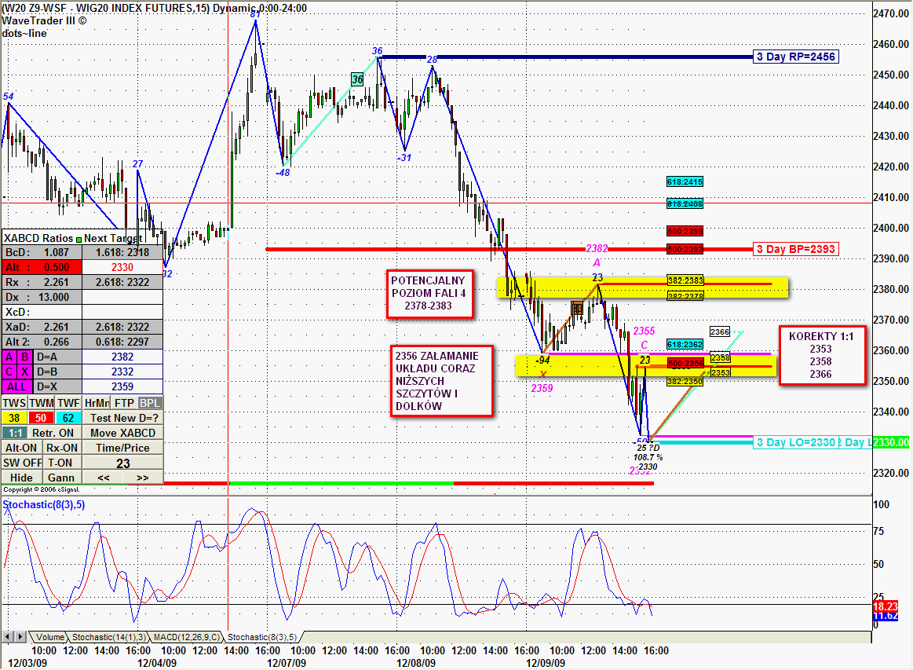Select the red 50 retracement swatch
This screenshot has height=670, width=913.
click(x=42, y=418)
